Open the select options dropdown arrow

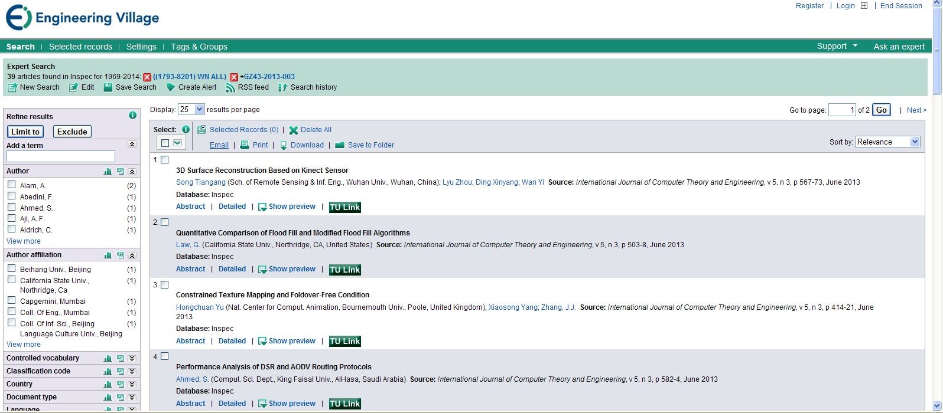pyautogui.click(x=177, y=143)
